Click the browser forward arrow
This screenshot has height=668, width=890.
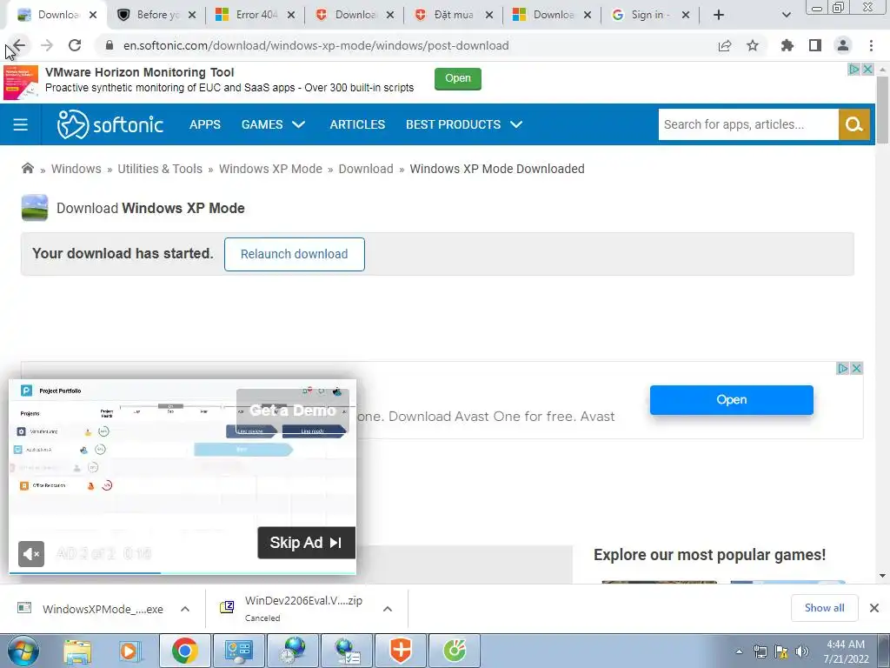pos(47,45)
